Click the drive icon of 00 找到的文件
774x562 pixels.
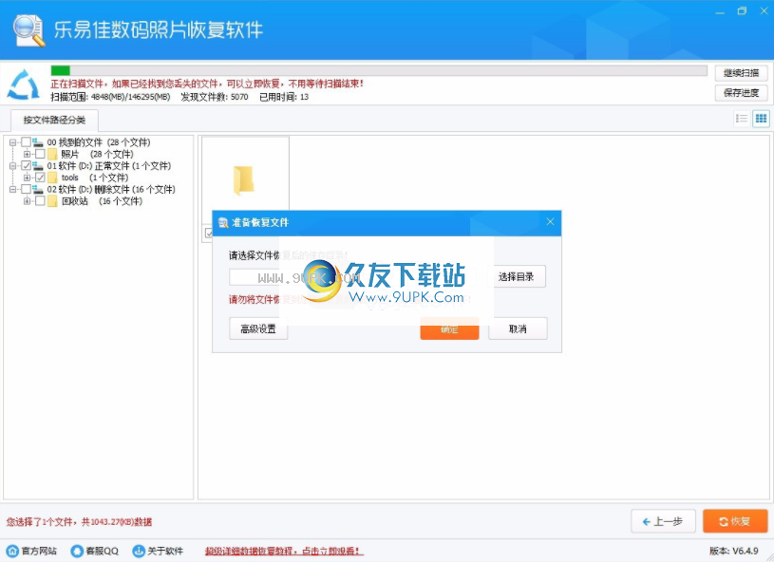38,142
